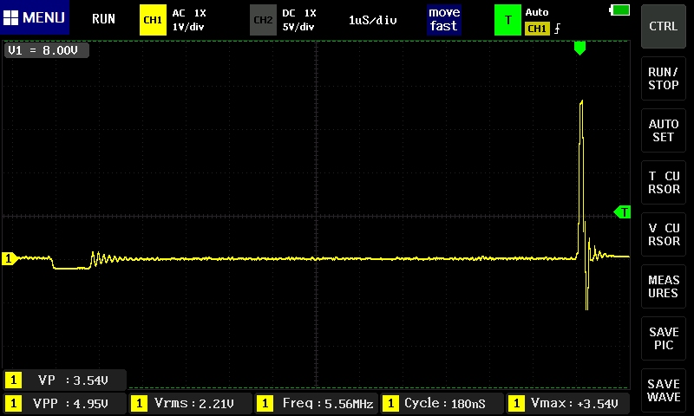The image size is (694, 416).
Task: Open the 1uS/div timebase setting
Action: point(372,19)
